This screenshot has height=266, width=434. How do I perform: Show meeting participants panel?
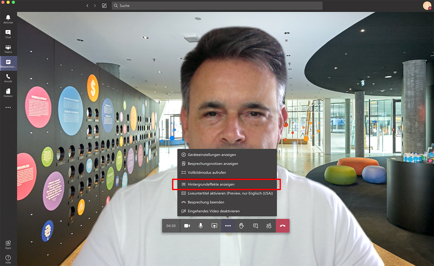click(x=269, y=226)
